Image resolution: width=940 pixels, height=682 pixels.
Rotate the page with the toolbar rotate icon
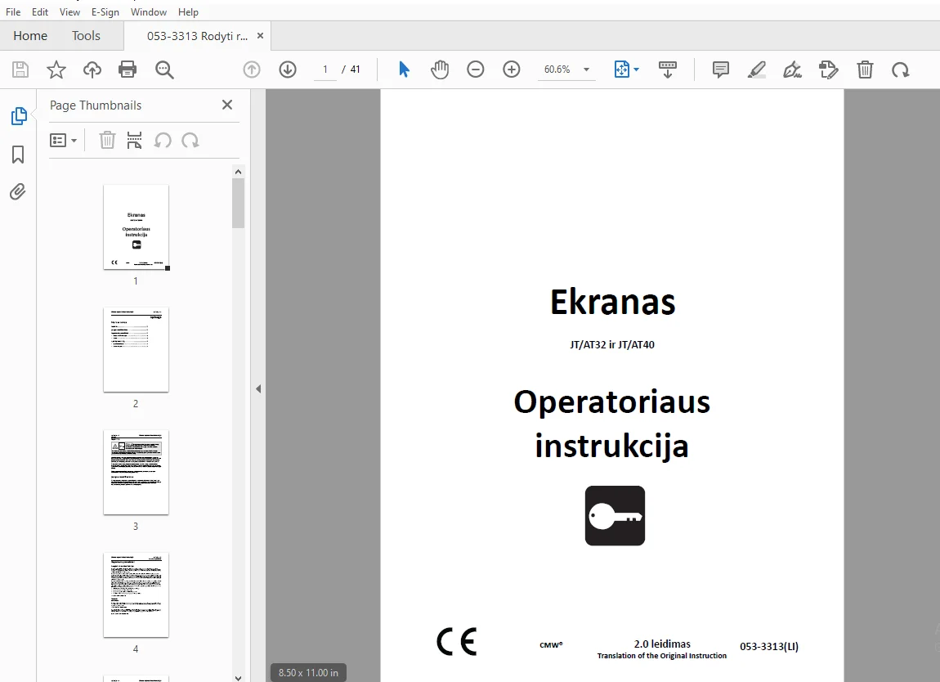[901, 70]
